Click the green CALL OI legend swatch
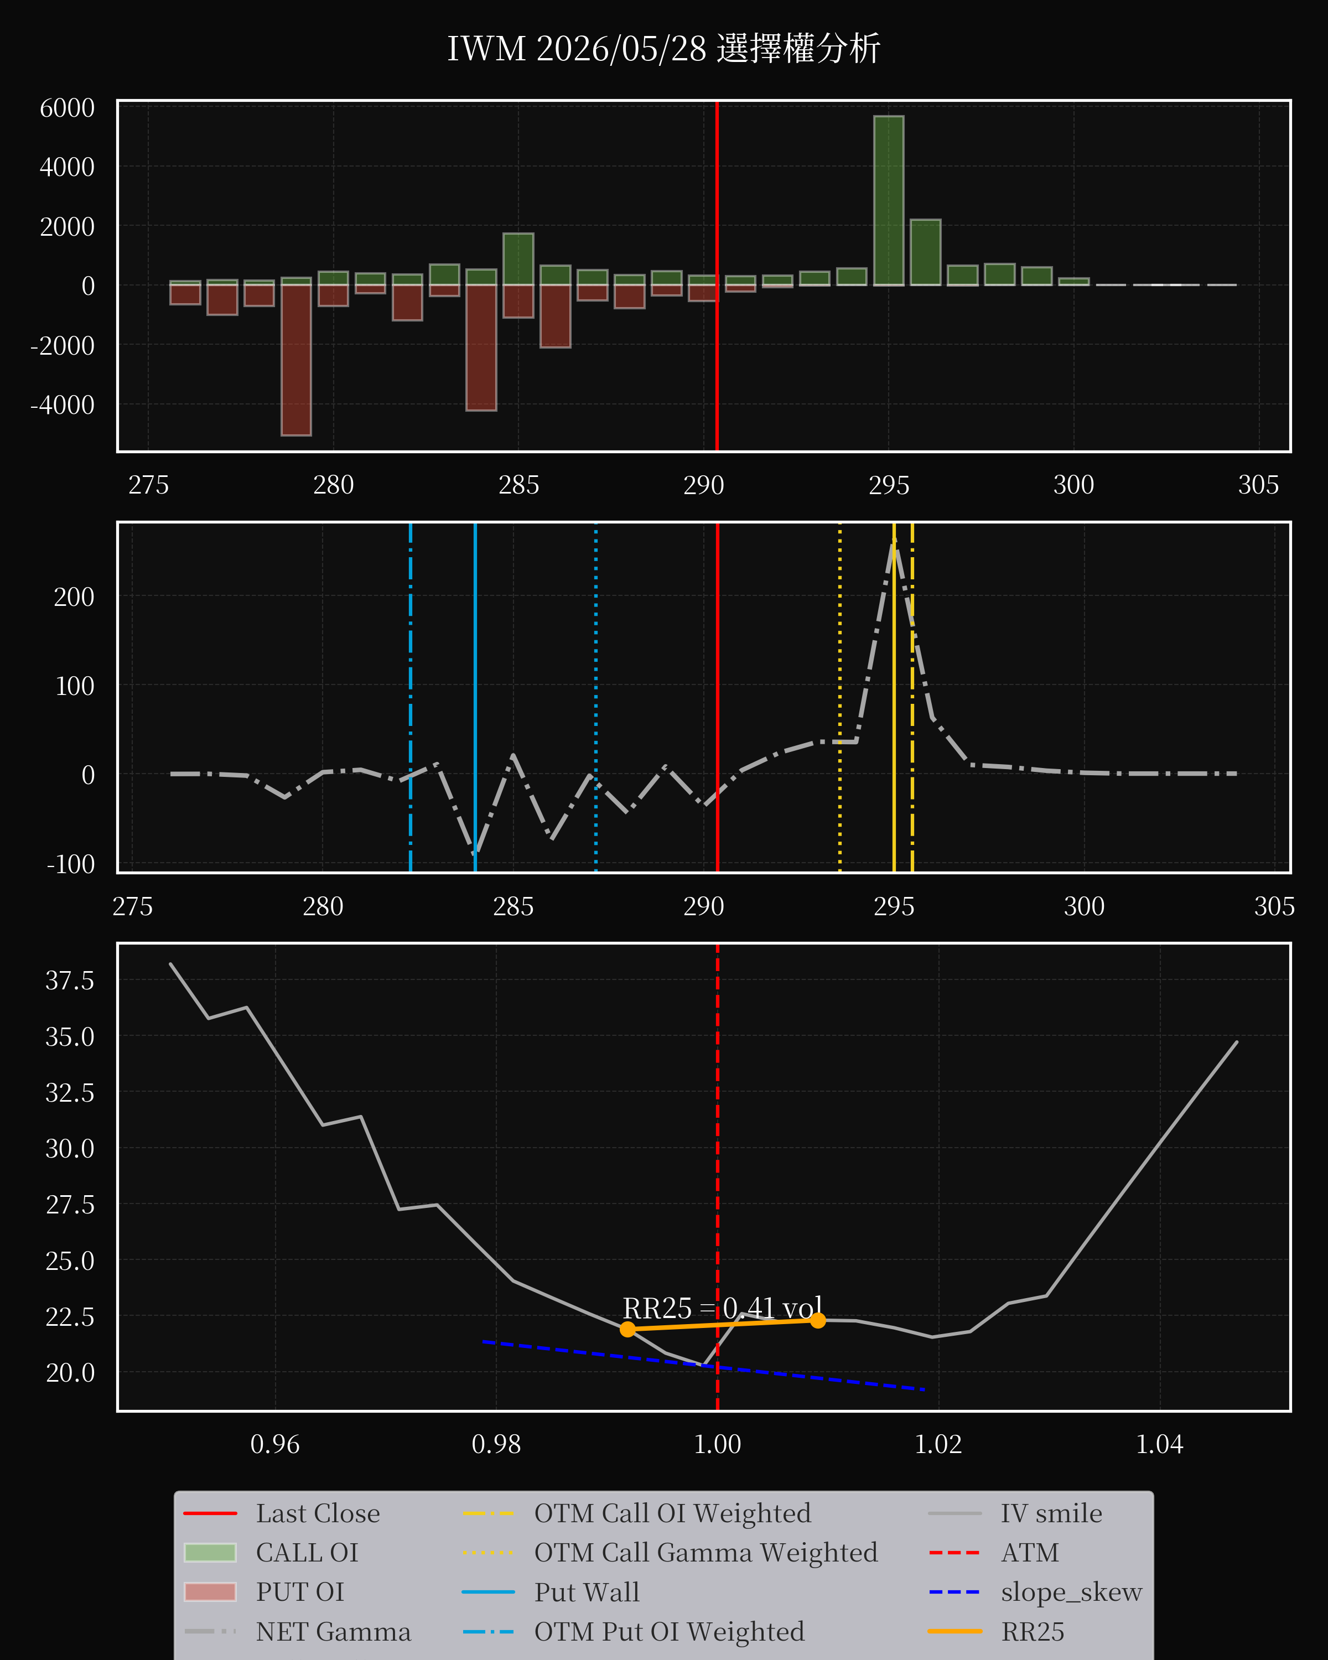The image size is (1328, 1660). click(x=210, y=1552)
